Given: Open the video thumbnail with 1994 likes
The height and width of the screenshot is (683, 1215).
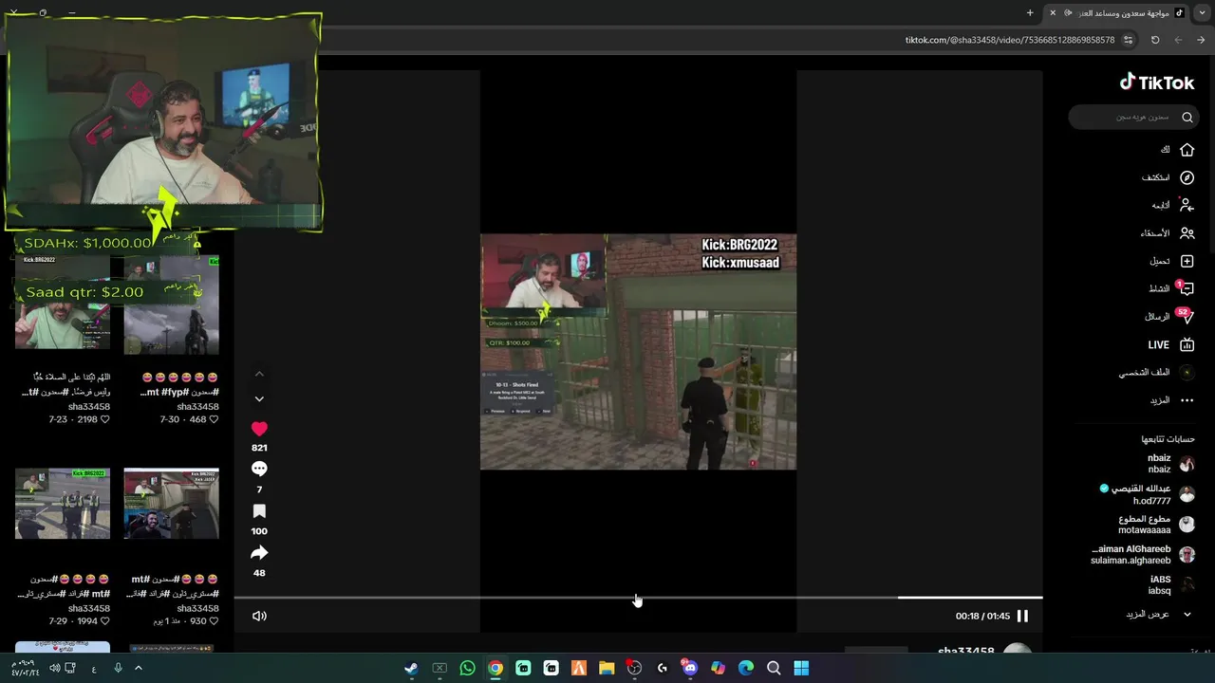Looking at the screenshot, I should pos(63,504).
